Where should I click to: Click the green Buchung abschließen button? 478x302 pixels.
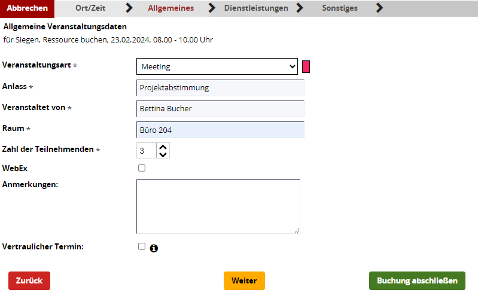[x=417, y=280]
